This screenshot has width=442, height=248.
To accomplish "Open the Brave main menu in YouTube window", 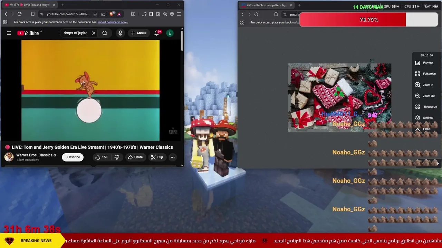I will pyautogui.click(x=179, y=14).
